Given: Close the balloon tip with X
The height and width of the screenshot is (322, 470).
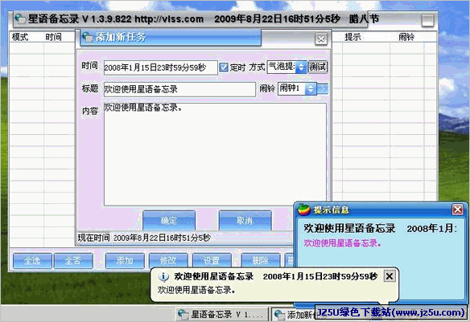Looking at the screenshot, I should tap(390, 276).
